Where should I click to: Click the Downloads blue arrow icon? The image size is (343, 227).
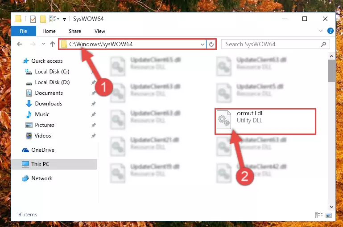29,104
